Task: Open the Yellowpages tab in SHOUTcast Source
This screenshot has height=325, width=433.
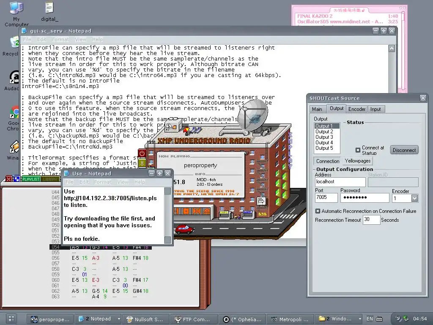Action: pyautogui.click(x=358, y=161)
